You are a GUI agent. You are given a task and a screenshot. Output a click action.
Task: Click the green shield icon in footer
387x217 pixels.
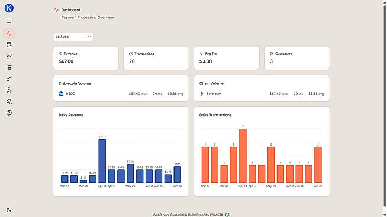pos(227,215)
